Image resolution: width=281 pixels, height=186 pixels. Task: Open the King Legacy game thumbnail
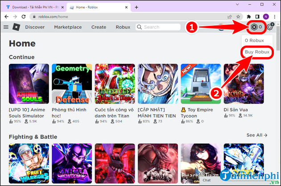(244, 84)
